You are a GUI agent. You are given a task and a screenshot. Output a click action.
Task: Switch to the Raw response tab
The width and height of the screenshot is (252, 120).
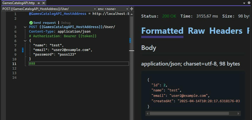(x=196, y=31)
